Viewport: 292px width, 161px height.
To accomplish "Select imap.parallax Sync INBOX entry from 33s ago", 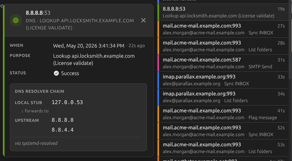I will tap(223, 80).
